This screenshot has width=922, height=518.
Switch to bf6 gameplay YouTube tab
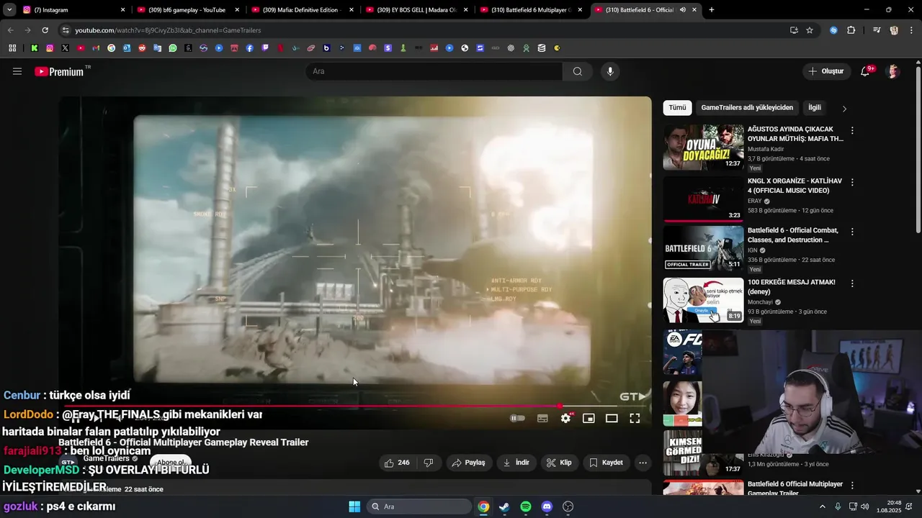[187, 10]
